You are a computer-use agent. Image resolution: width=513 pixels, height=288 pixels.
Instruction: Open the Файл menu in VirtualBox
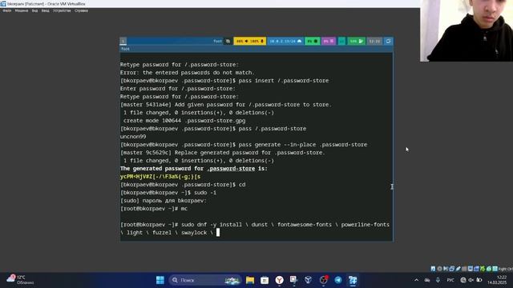pos(7,10)
